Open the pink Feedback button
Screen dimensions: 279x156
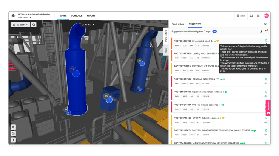tap(268, 107)
